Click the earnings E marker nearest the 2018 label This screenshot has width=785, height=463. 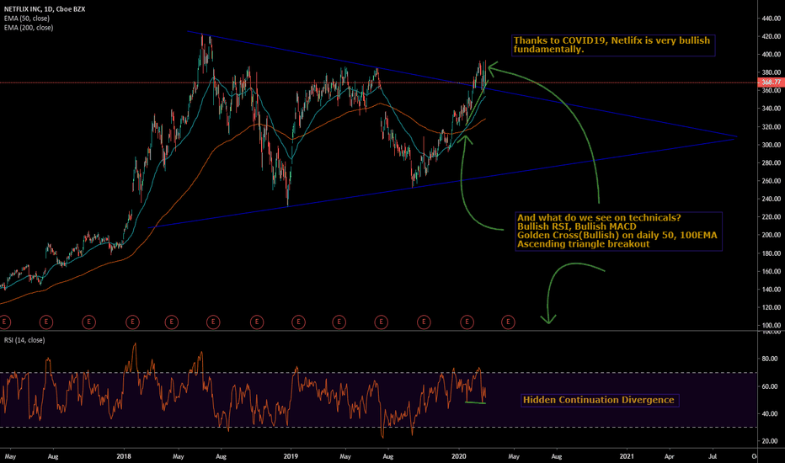pyautogui.click(x=132, y=322)
